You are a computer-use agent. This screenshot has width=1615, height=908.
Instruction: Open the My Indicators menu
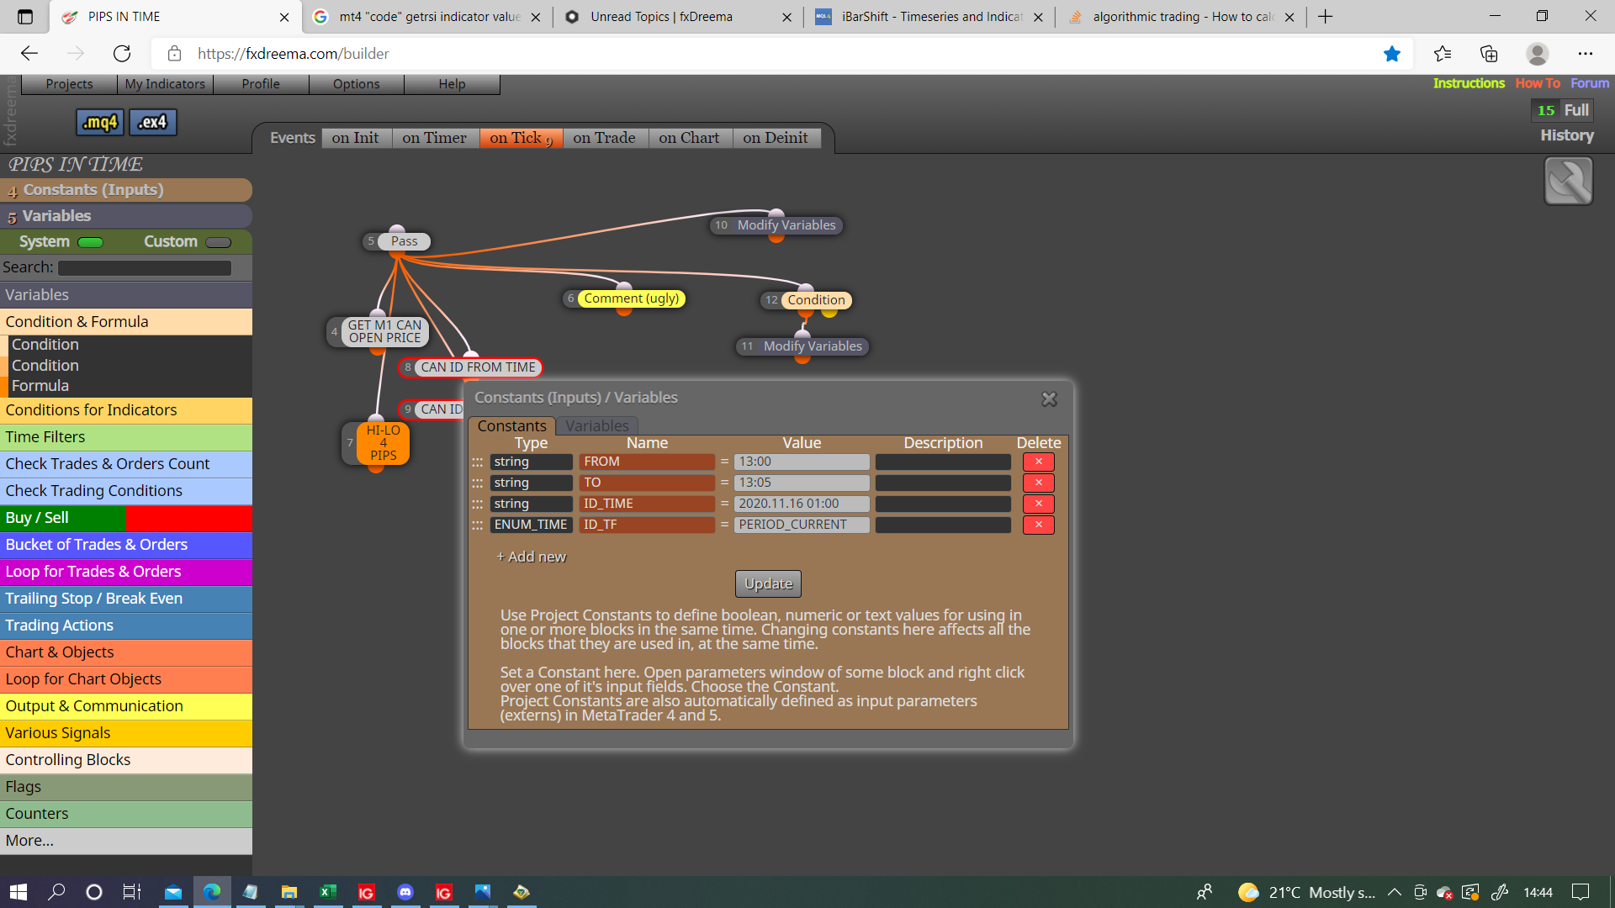point(165,84)
